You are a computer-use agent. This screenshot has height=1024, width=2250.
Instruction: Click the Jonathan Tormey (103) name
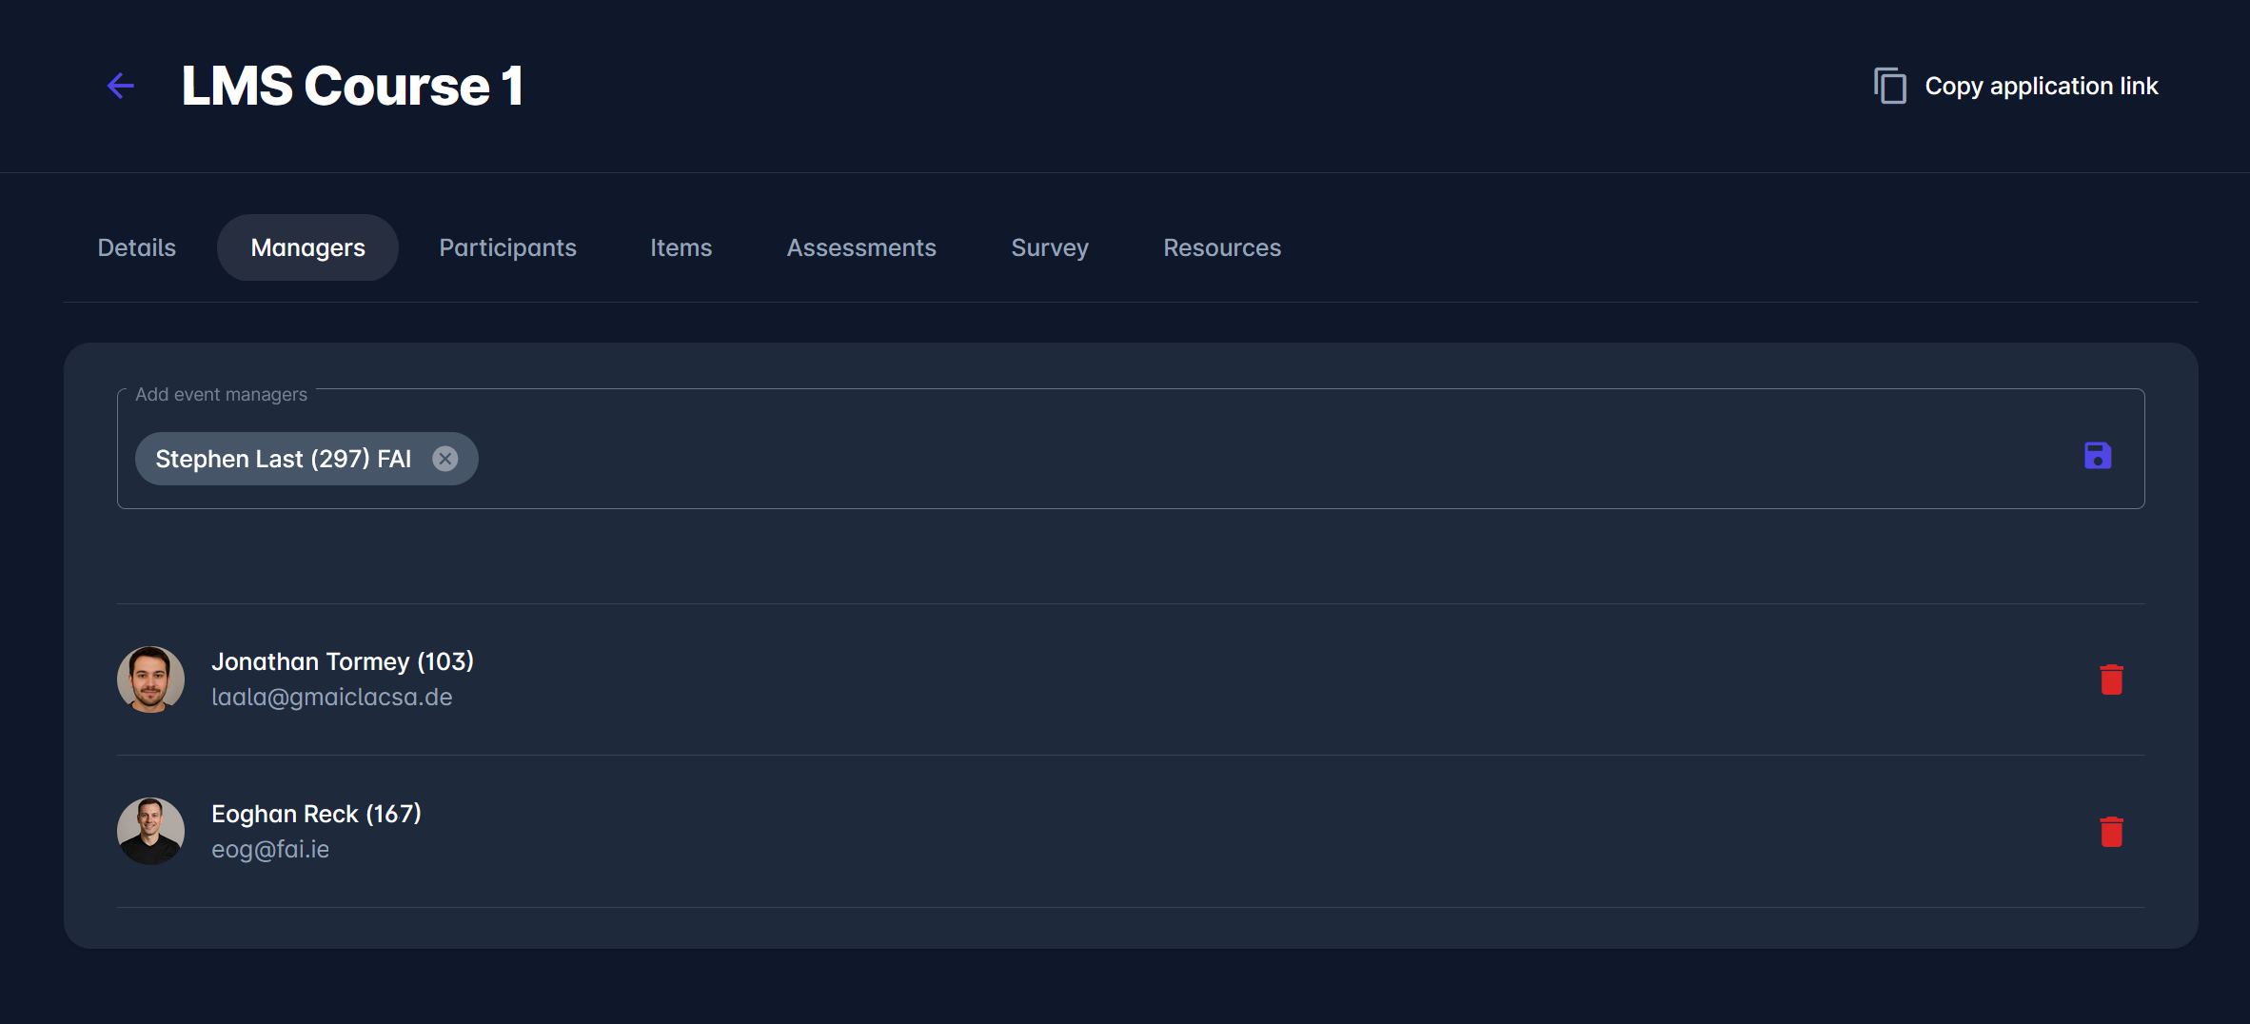point(342,661)
